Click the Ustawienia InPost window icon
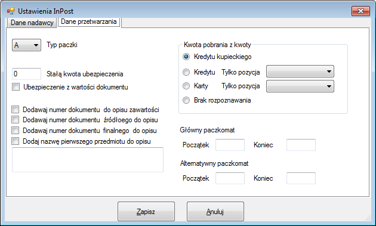 point(10,11)
